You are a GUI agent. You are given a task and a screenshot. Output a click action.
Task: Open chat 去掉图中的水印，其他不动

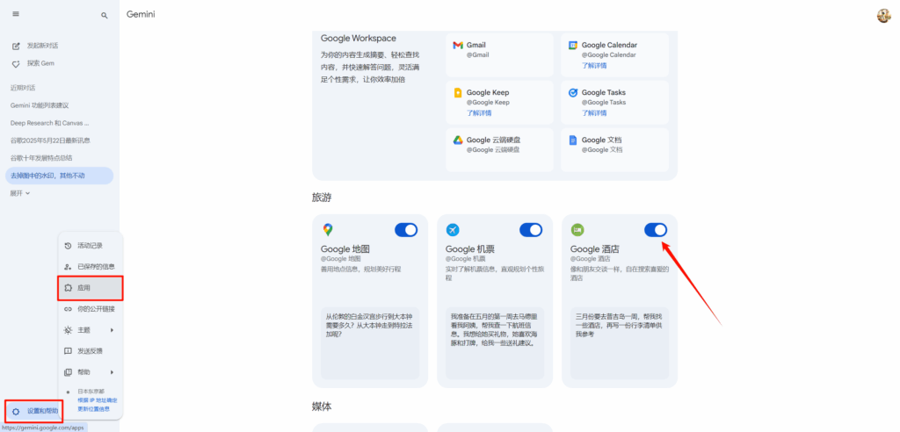pos(59,176)
